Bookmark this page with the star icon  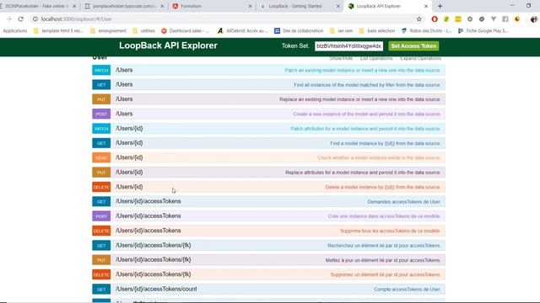(418, 19)
